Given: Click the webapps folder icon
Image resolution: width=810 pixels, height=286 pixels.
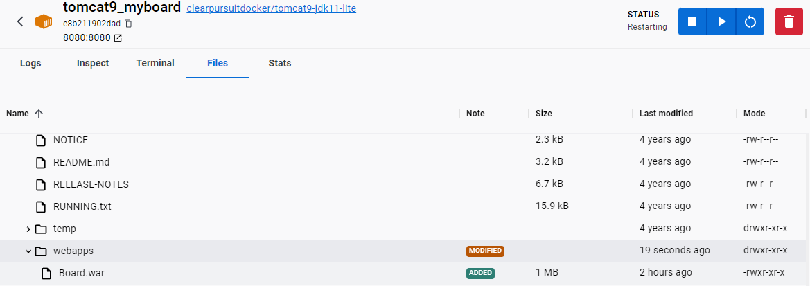Looking at the screenshot, I should 41,251.
